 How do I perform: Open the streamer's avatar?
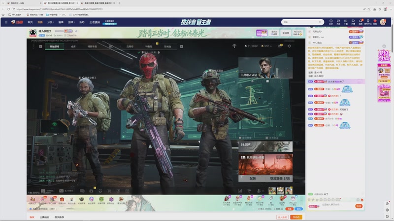(x=33, y=32)
